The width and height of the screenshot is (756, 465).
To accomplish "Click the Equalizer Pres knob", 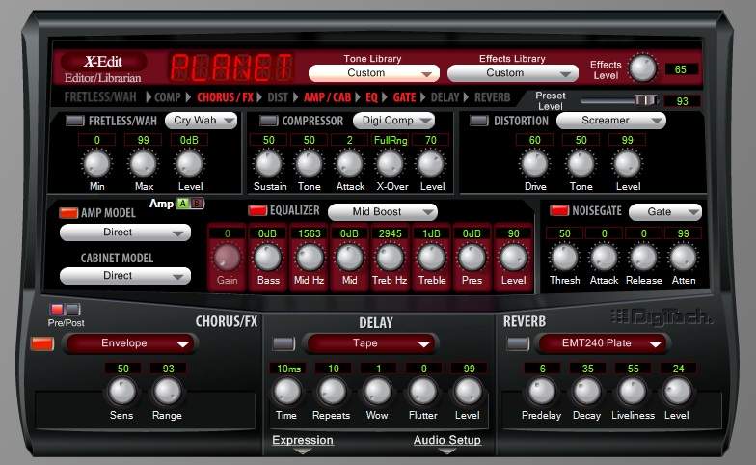I will click(x=472, y=257).
